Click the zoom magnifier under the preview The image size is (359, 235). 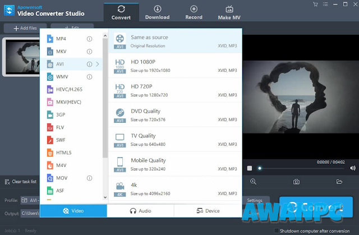pos(253,182)
